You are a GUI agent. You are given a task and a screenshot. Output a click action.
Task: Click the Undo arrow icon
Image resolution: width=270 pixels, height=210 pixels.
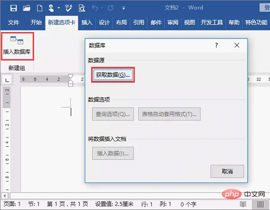[95, 8]
